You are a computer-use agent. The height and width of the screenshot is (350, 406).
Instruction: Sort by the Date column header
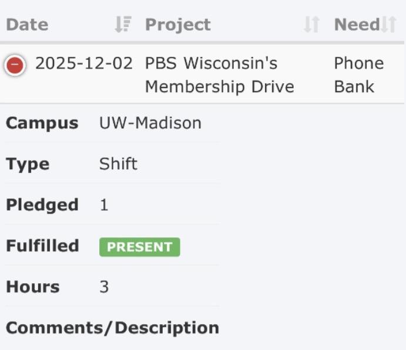28,25
